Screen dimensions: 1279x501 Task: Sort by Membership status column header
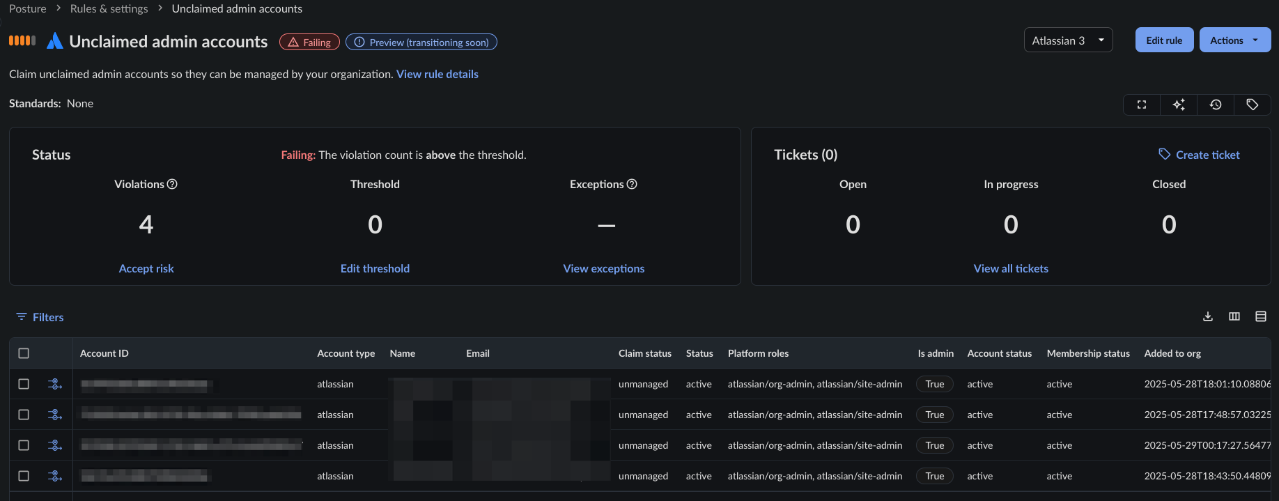coord(1088,353)
